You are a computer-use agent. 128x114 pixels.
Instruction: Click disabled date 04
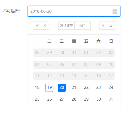coord(37,65)
